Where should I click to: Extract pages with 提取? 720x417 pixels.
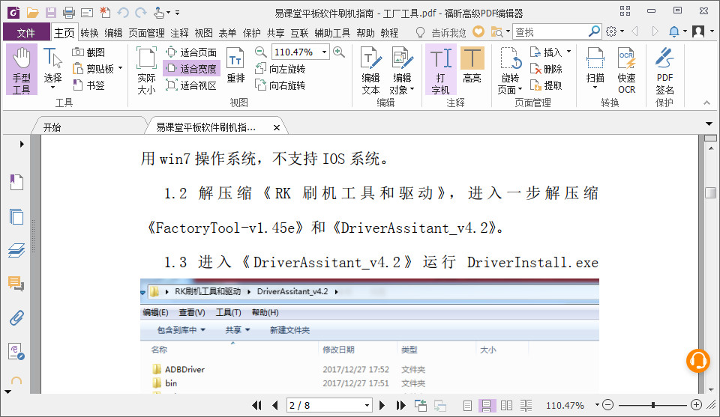click(x=547, y=85)
